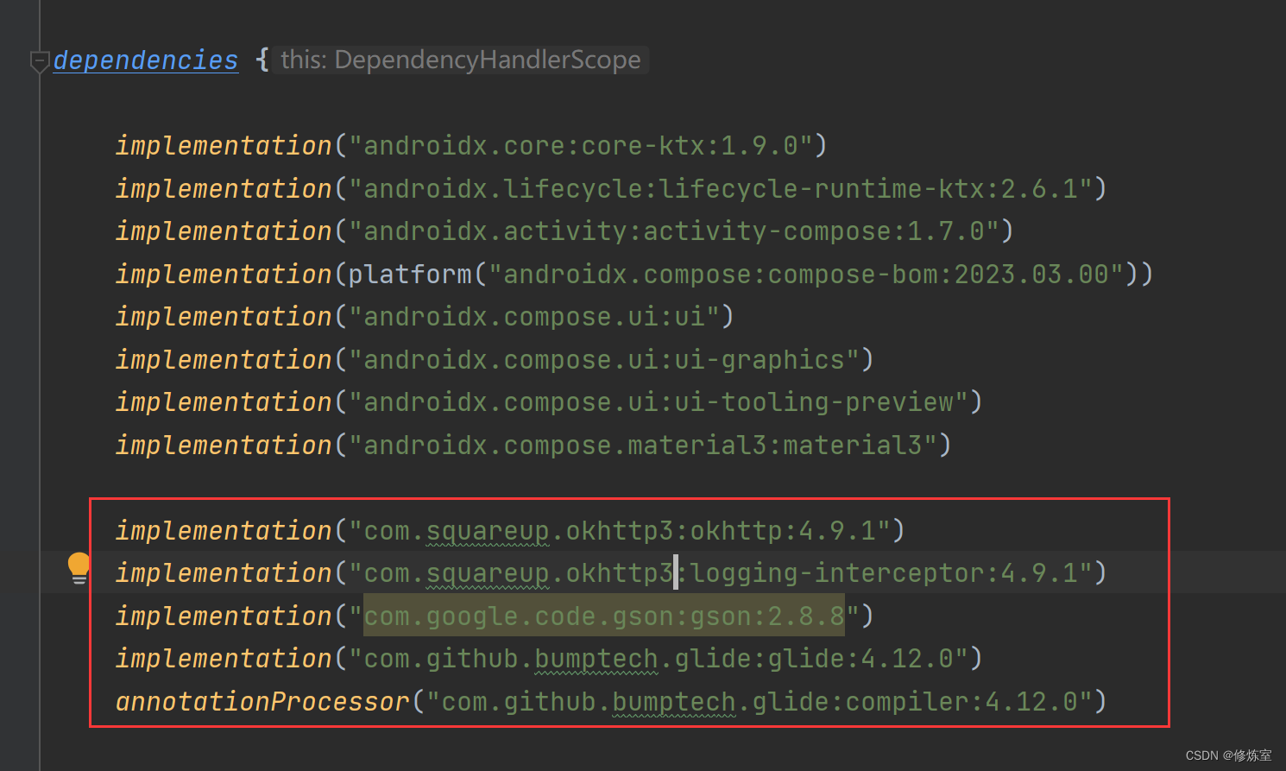Click the bumptech underlined word in glide line

596,658
